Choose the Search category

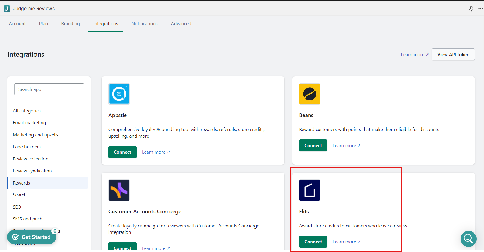point(20,195)
